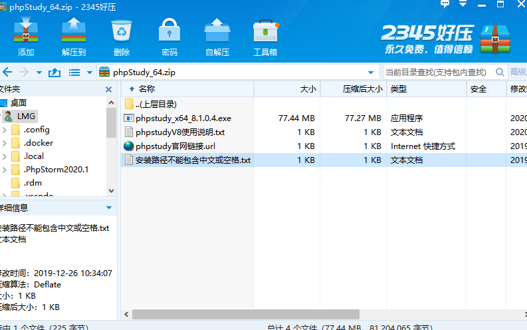Click the feedback chat bubble icon
527x330 pixels.
pyautogui.click(x=445, y=4)
